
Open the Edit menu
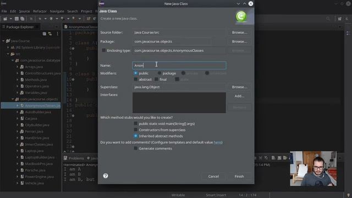[x=13, y=11]
